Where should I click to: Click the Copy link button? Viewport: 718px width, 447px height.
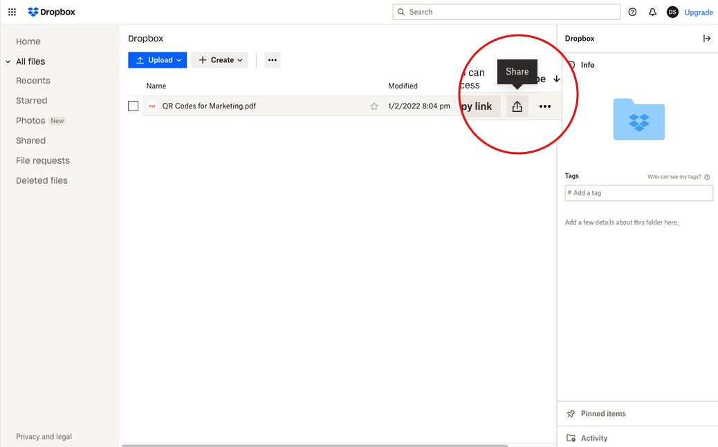pos(478,106)
